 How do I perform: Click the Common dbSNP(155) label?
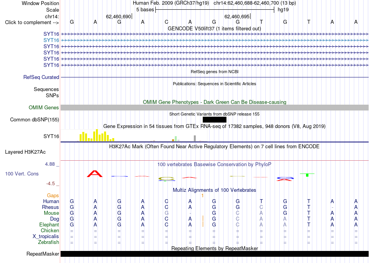34,120
